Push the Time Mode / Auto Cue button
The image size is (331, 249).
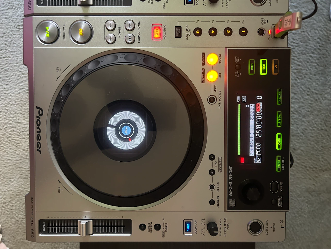click(238, 67)
